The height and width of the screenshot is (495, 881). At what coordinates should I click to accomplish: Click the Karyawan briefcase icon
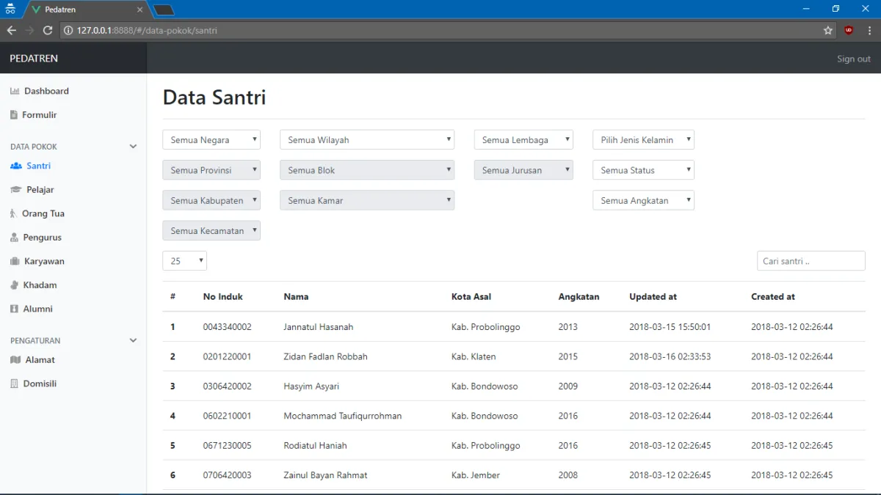coord(15,261)
